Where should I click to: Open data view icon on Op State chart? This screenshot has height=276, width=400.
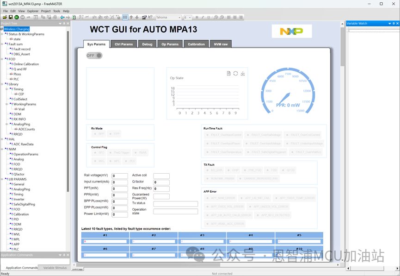(228, 74)
